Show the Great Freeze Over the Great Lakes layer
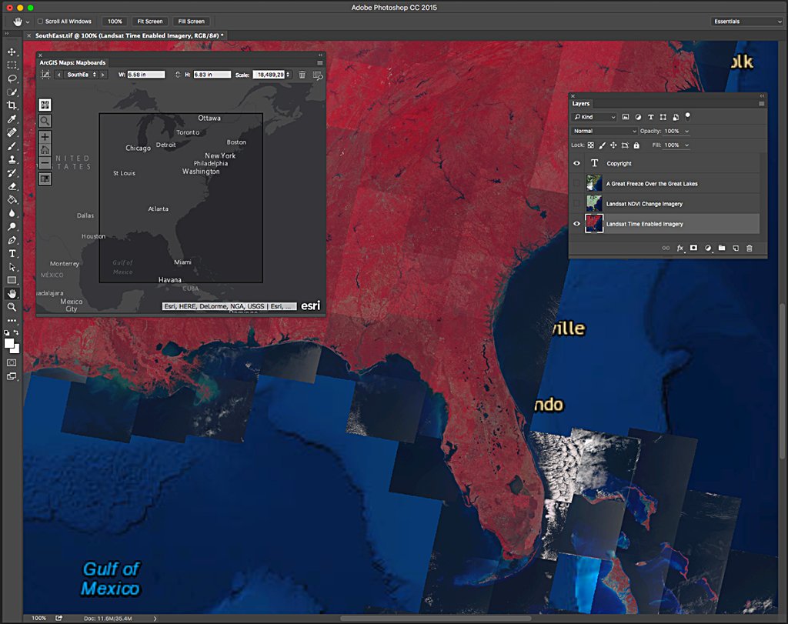Screen dimensions: 788x624 click(x=577, y=183)
